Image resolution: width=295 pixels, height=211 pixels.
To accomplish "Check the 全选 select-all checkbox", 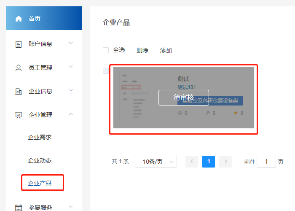I will (106, 50).
